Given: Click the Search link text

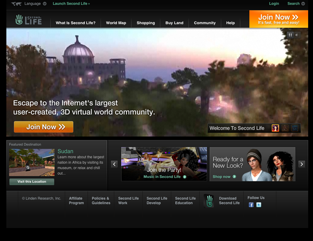Looking at the screenshot, I should 293,3.
